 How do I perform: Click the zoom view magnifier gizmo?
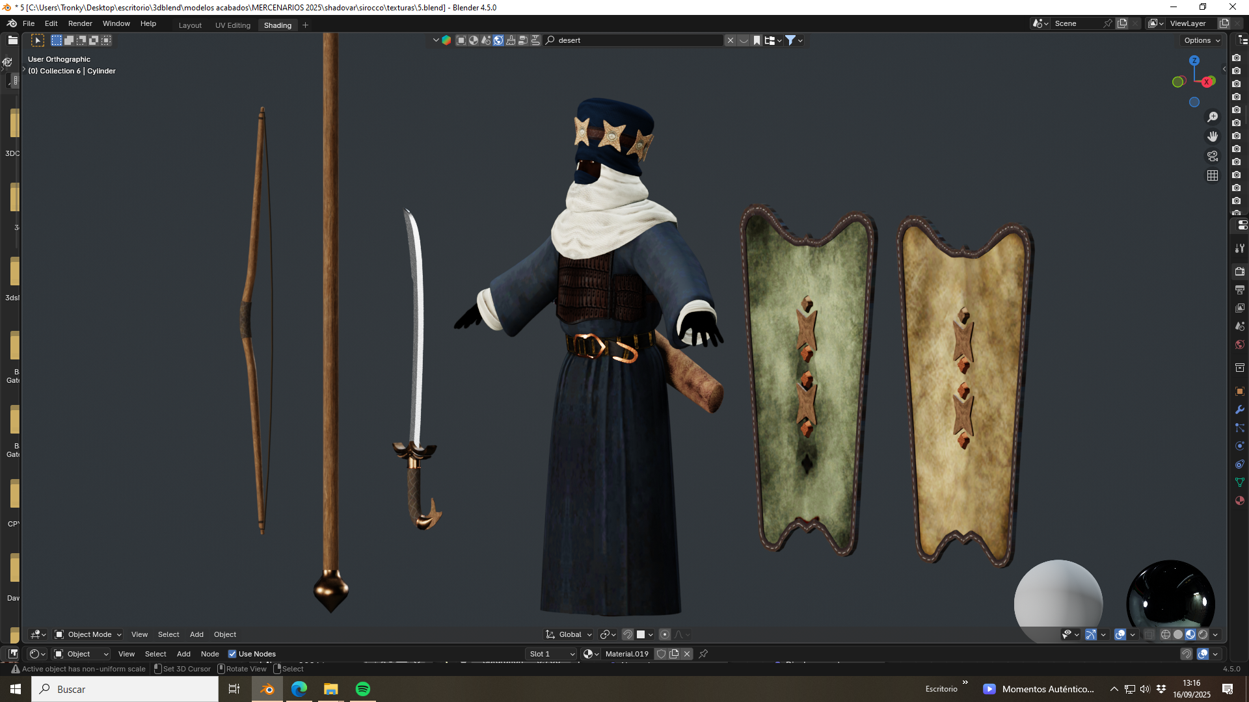click(x=1213, y=117)
